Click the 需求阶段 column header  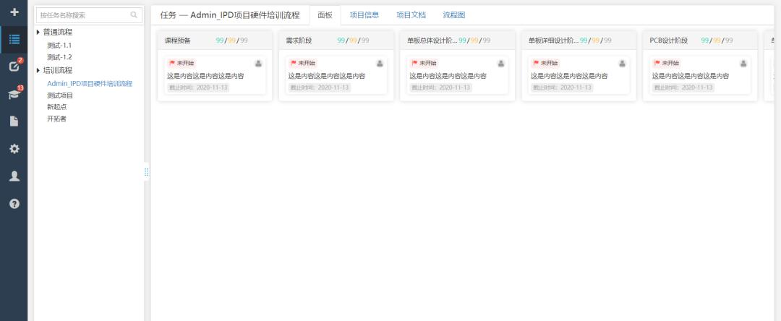336,40
